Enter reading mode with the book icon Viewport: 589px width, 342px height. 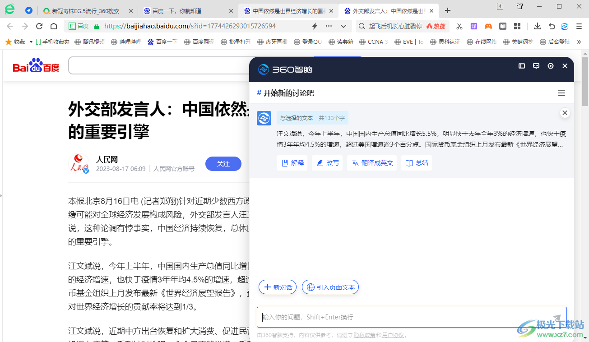tap(502, 27)
